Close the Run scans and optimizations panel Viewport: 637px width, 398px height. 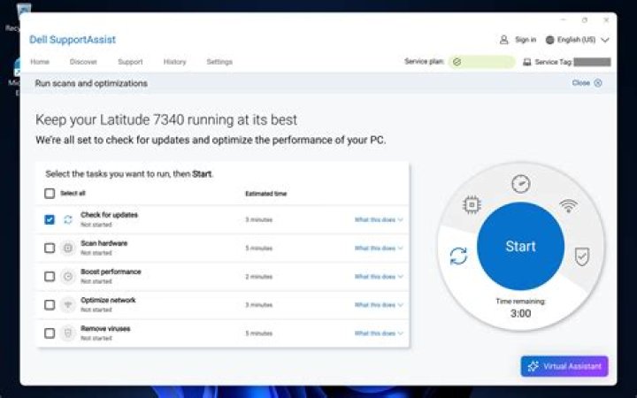point(587,83)
